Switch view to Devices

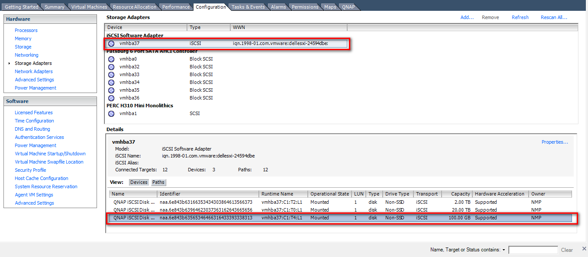coord(139,182)
